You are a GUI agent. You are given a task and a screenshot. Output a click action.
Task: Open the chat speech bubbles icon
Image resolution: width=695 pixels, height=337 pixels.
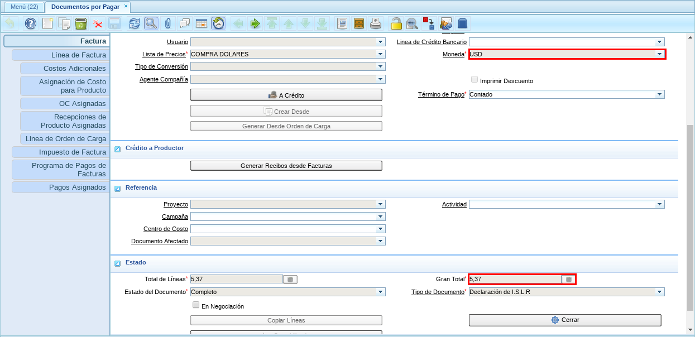click(x=184, y=23)
